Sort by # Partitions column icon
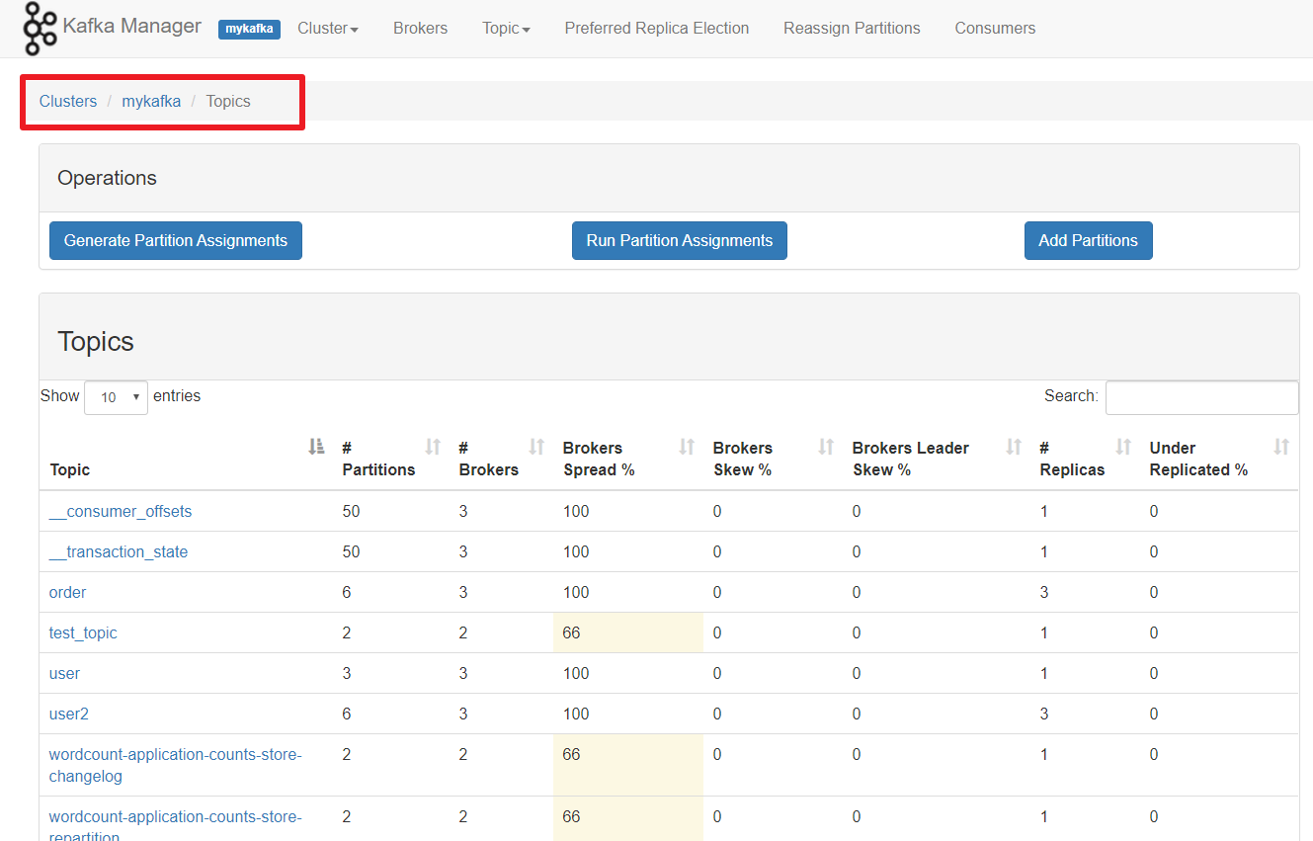1313x841 pixels. [433, 447]
